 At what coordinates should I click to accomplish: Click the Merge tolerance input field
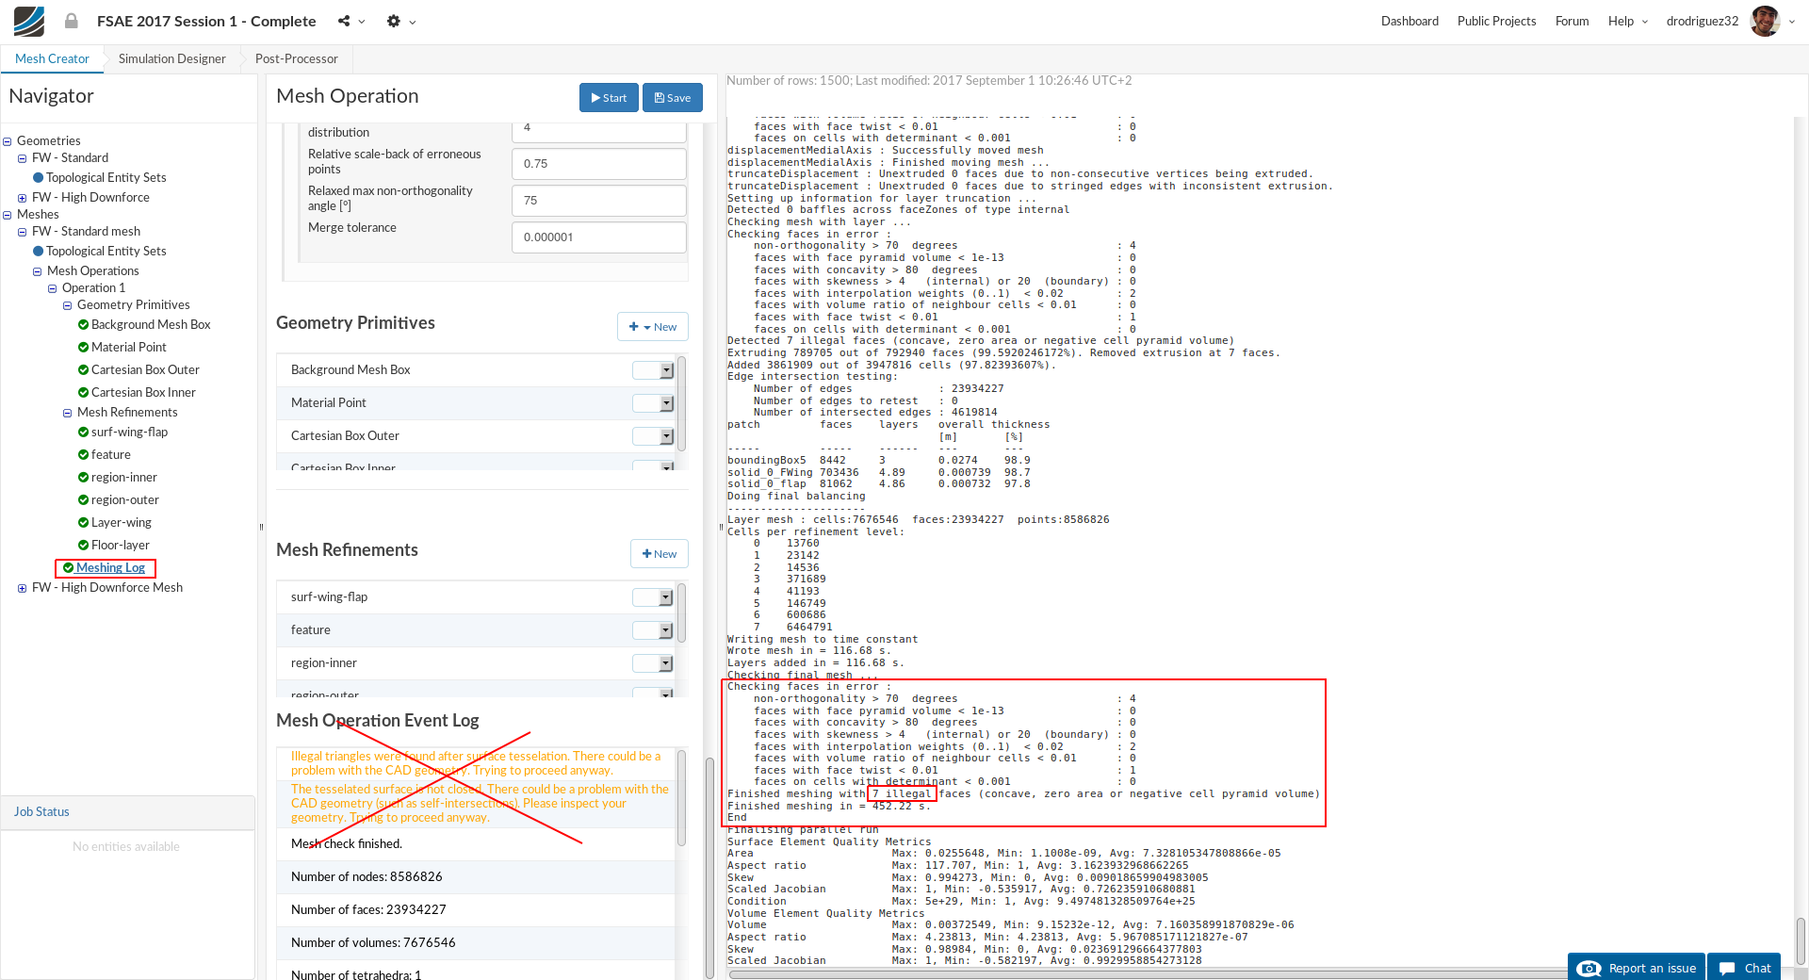click(x=599, y=237)
